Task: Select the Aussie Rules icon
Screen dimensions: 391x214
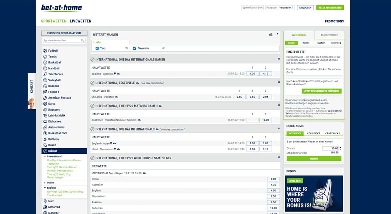Action: 45,127
